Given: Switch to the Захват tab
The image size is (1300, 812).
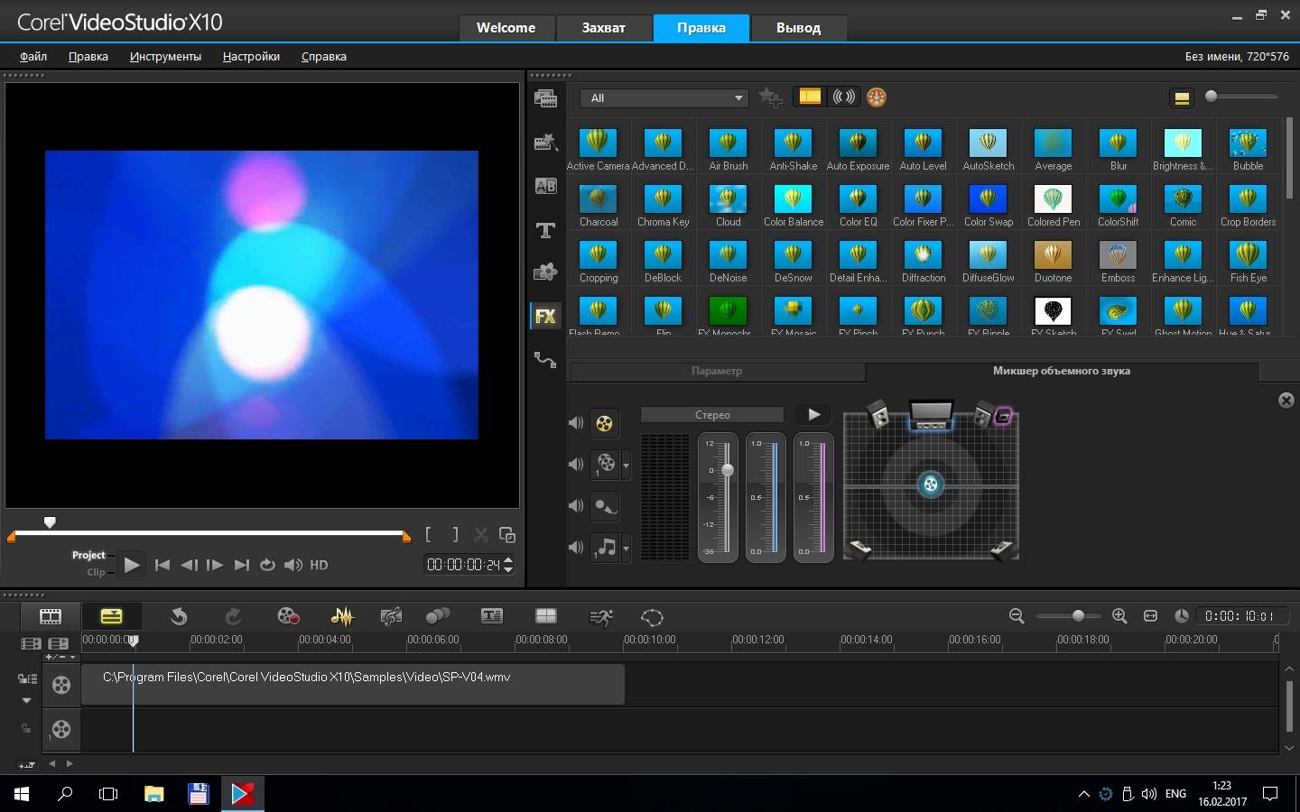Looking at the screenshot, I should pyautogui.click(x=603, y=28).
